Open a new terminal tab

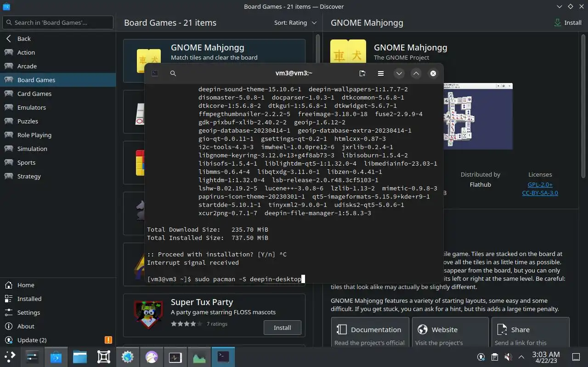point(362,73)
